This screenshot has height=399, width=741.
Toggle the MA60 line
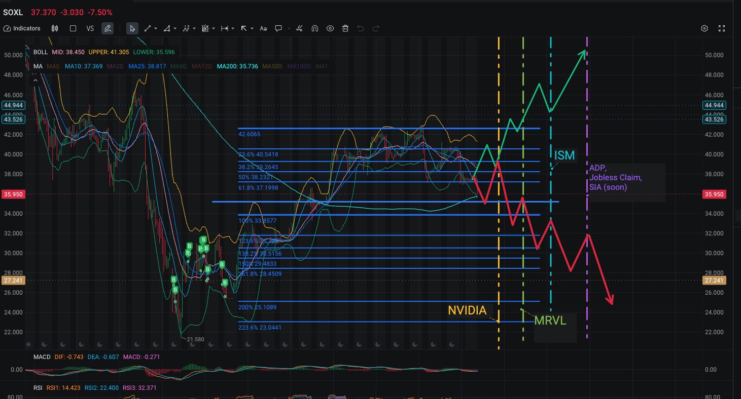[x=180, y=66]
